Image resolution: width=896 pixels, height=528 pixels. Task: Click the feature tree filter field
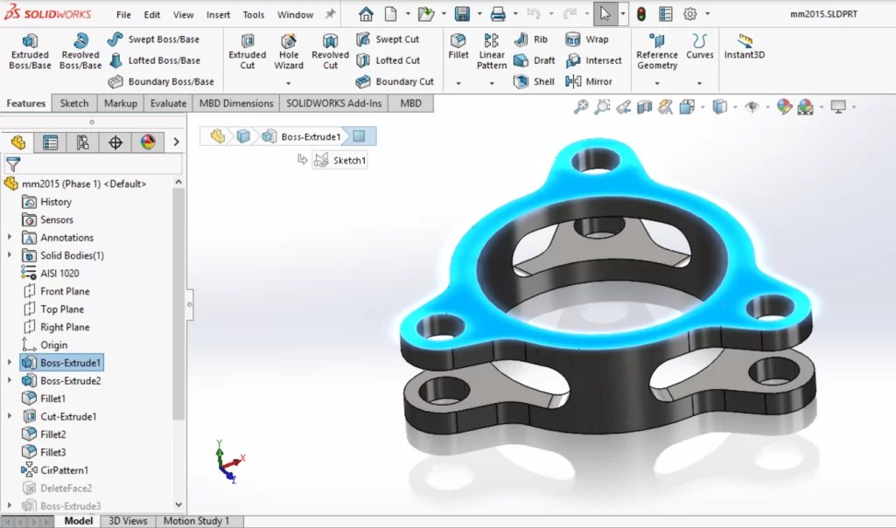[94, 164]
